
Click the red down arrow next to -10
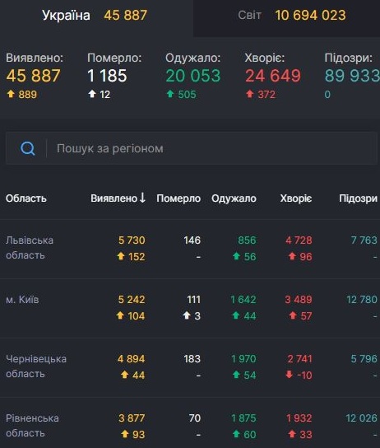(x=290, y=374)
